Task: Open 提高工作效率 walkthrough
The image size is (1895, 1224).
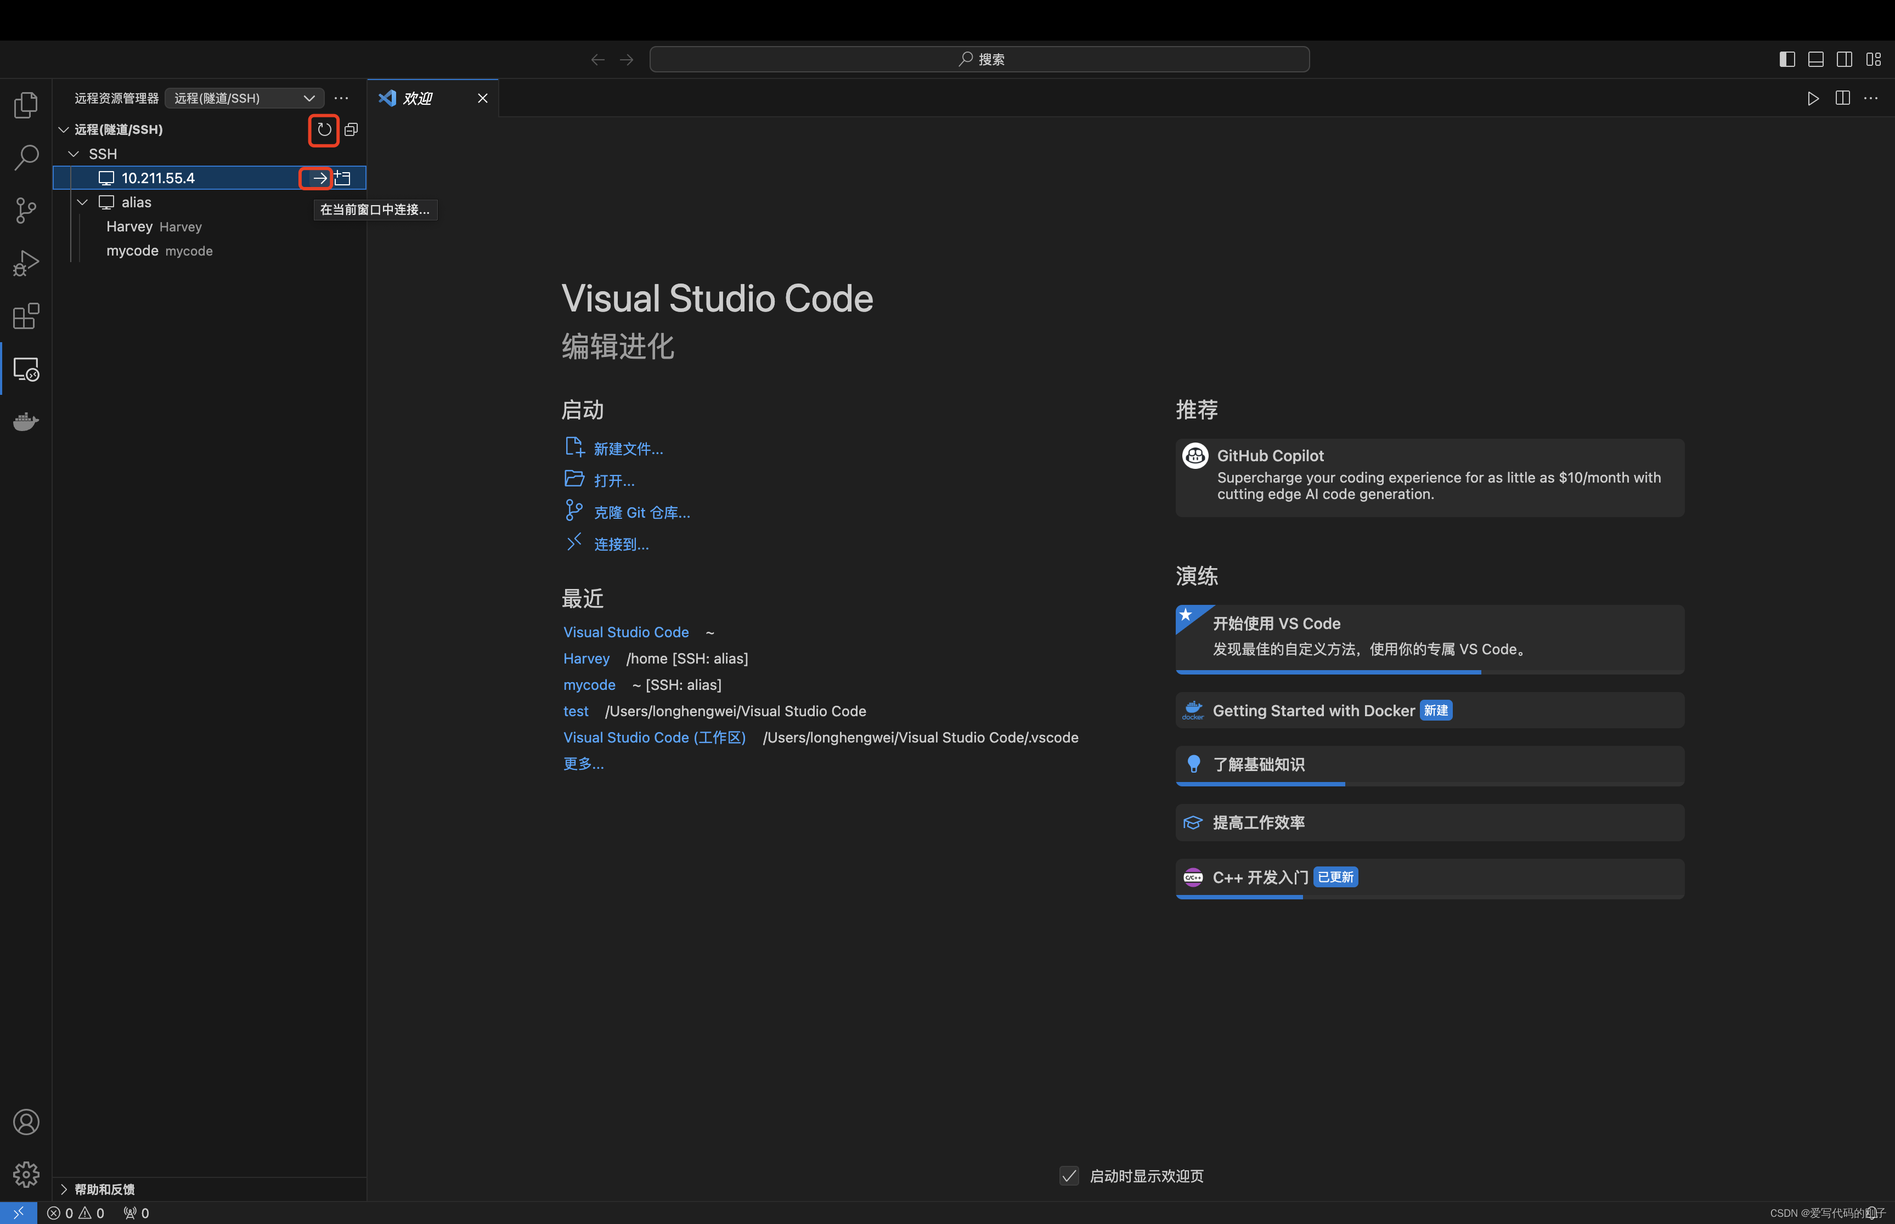Action: point(1429,823)
